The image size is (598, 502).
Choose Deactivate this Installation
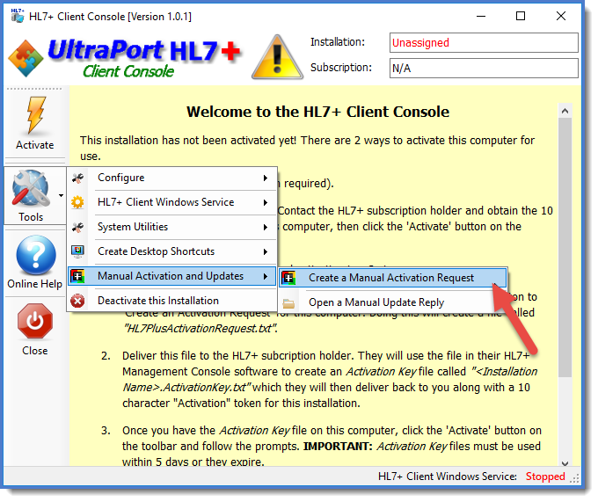(x=172, y=301)
